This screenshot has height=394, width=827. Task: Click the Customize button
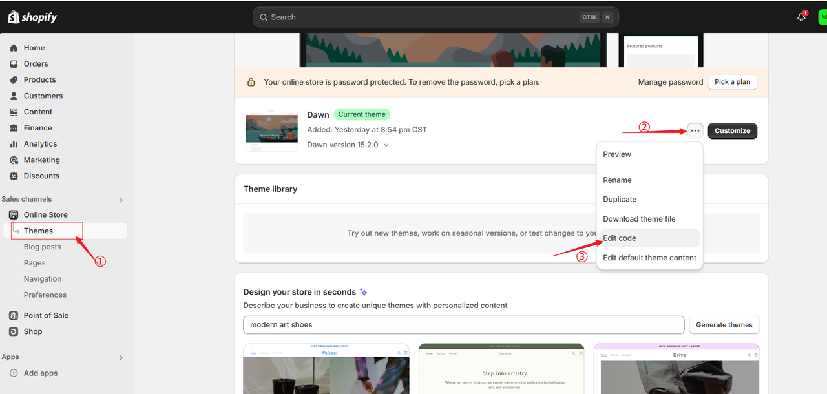click(732, 131)
